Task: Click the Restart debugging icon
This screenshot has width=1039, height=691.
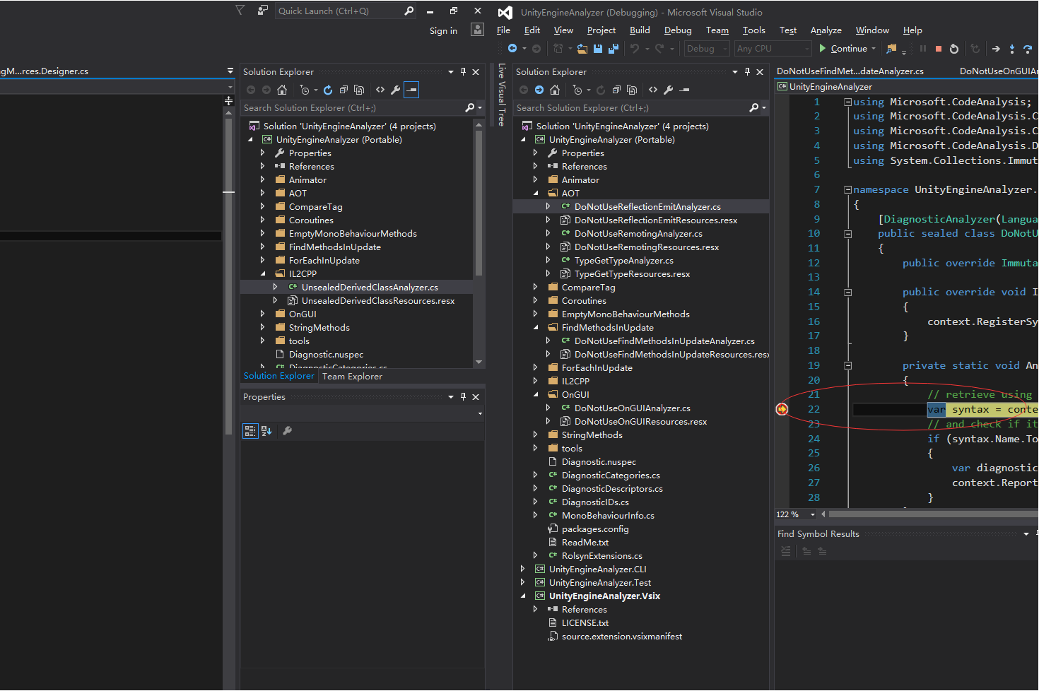Action: coord(954,49)
